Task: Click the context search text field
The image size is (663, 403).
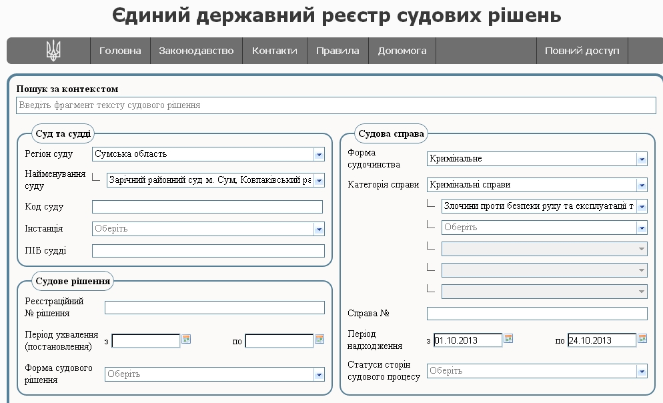Action: pyautogui.click(x=336, y=105)
